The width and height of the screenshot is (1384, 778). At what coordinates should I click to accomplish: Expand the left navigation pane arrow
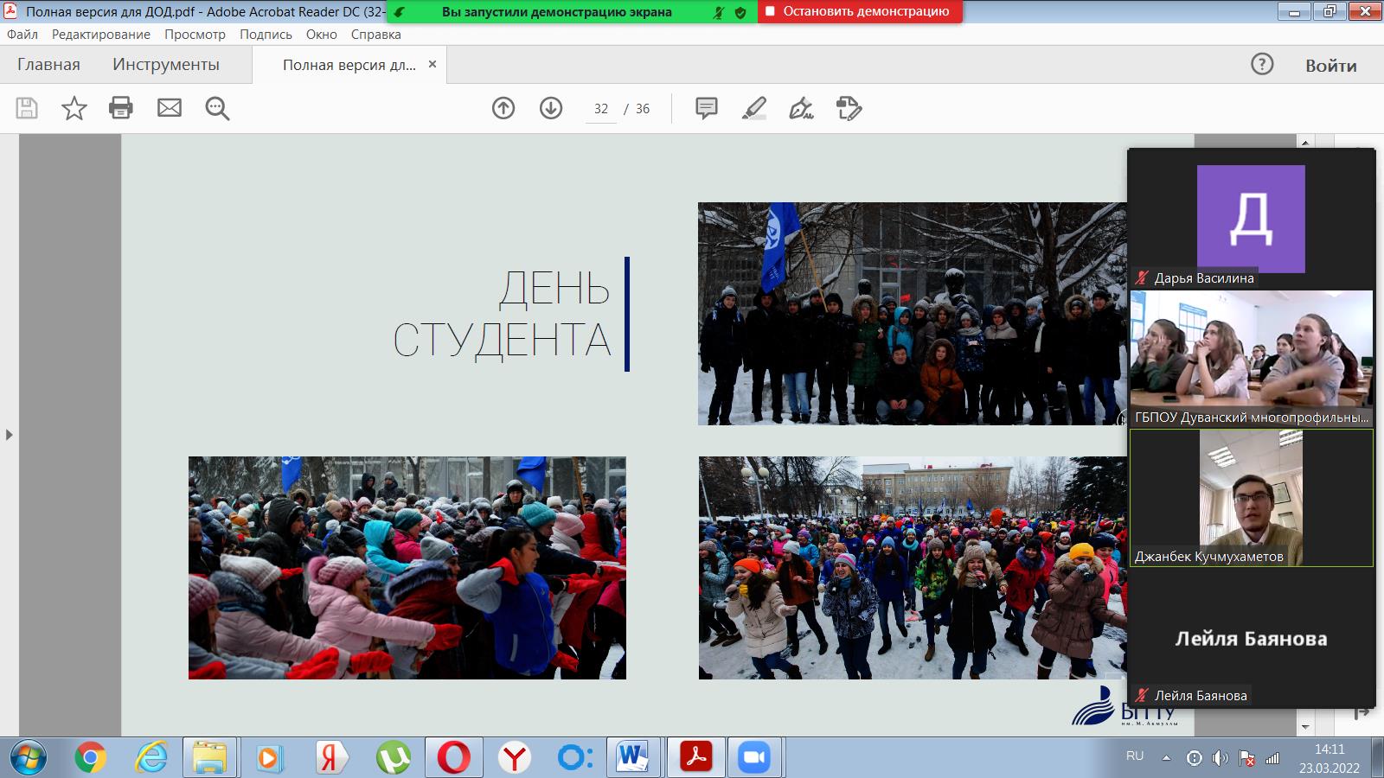(10, 435)
